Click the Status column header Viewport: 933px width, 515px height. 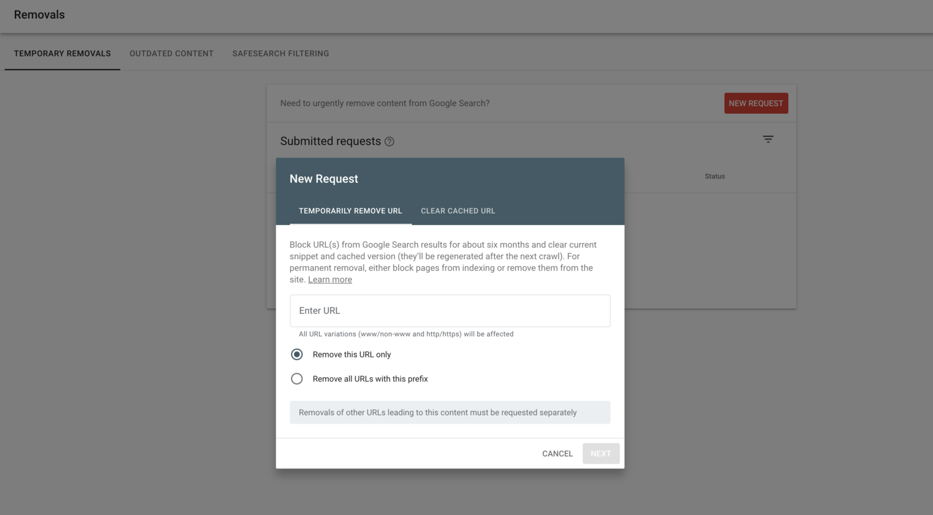pyautogui.click(x=714, y=176)
